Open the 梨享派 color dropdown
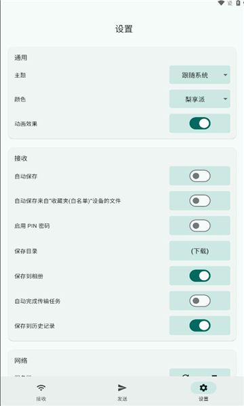This screenshot has height=406, width=244. click(x=200, y=99)
